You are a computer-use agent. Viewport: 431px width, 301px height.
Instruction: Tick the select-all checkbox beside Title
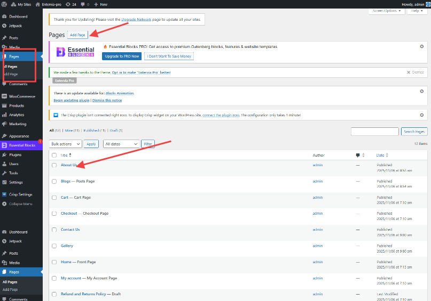click(x=54, y=155)
